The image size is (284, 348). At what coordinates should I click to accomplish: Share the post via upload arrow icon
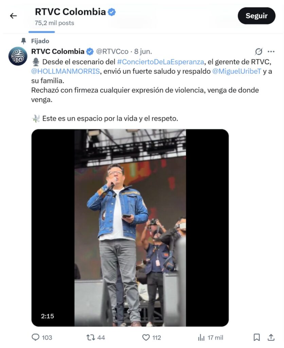pyautogui.click(x=271, y=337)
